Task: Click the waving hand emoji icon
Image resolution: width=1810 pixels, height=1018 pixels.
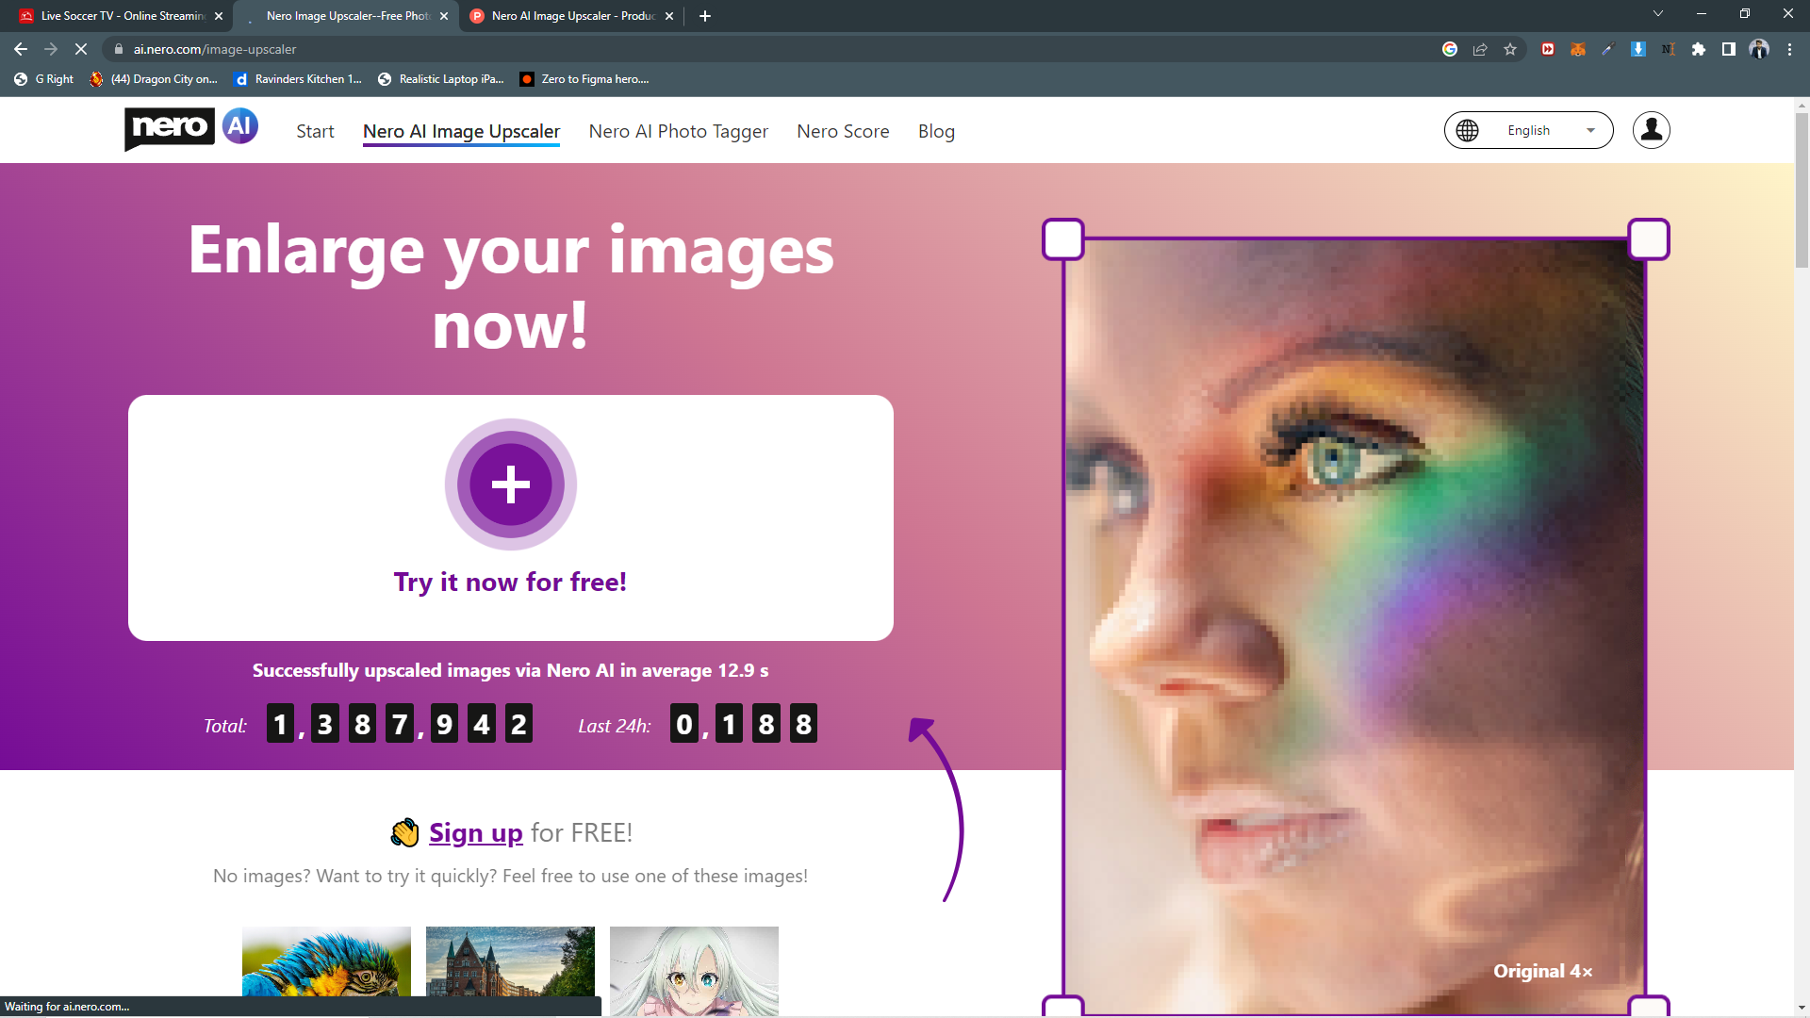Action: point(404,832)
